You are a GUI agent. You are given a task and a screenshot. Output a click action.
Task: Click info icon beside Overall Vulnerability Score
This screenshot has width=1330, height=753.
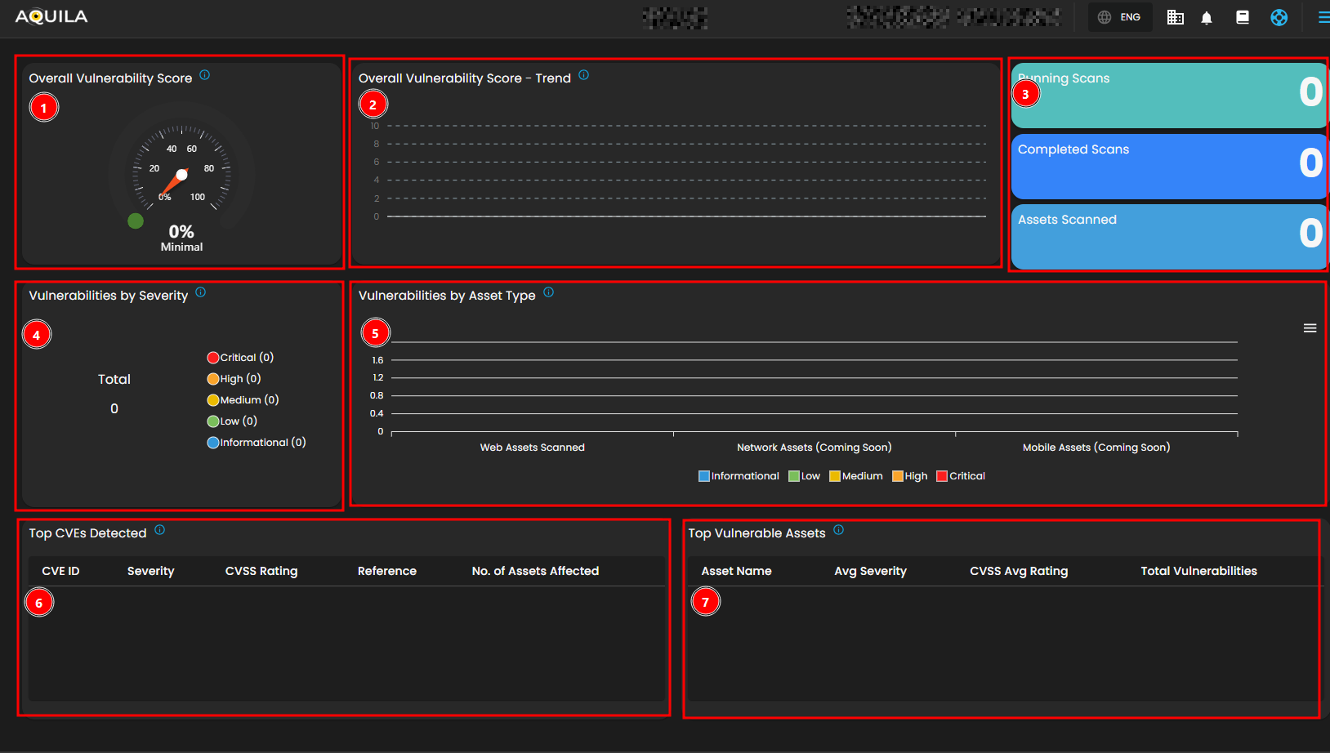pyautogui.click(x=205, y=75)
